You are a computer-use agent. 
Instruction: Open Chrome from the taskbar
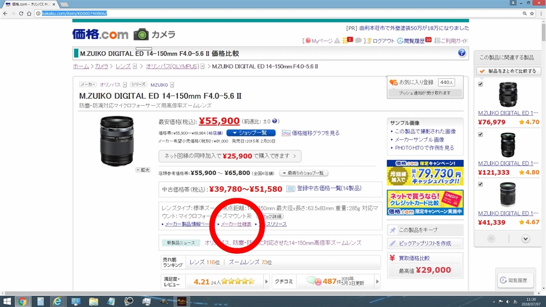pos(22,302)
